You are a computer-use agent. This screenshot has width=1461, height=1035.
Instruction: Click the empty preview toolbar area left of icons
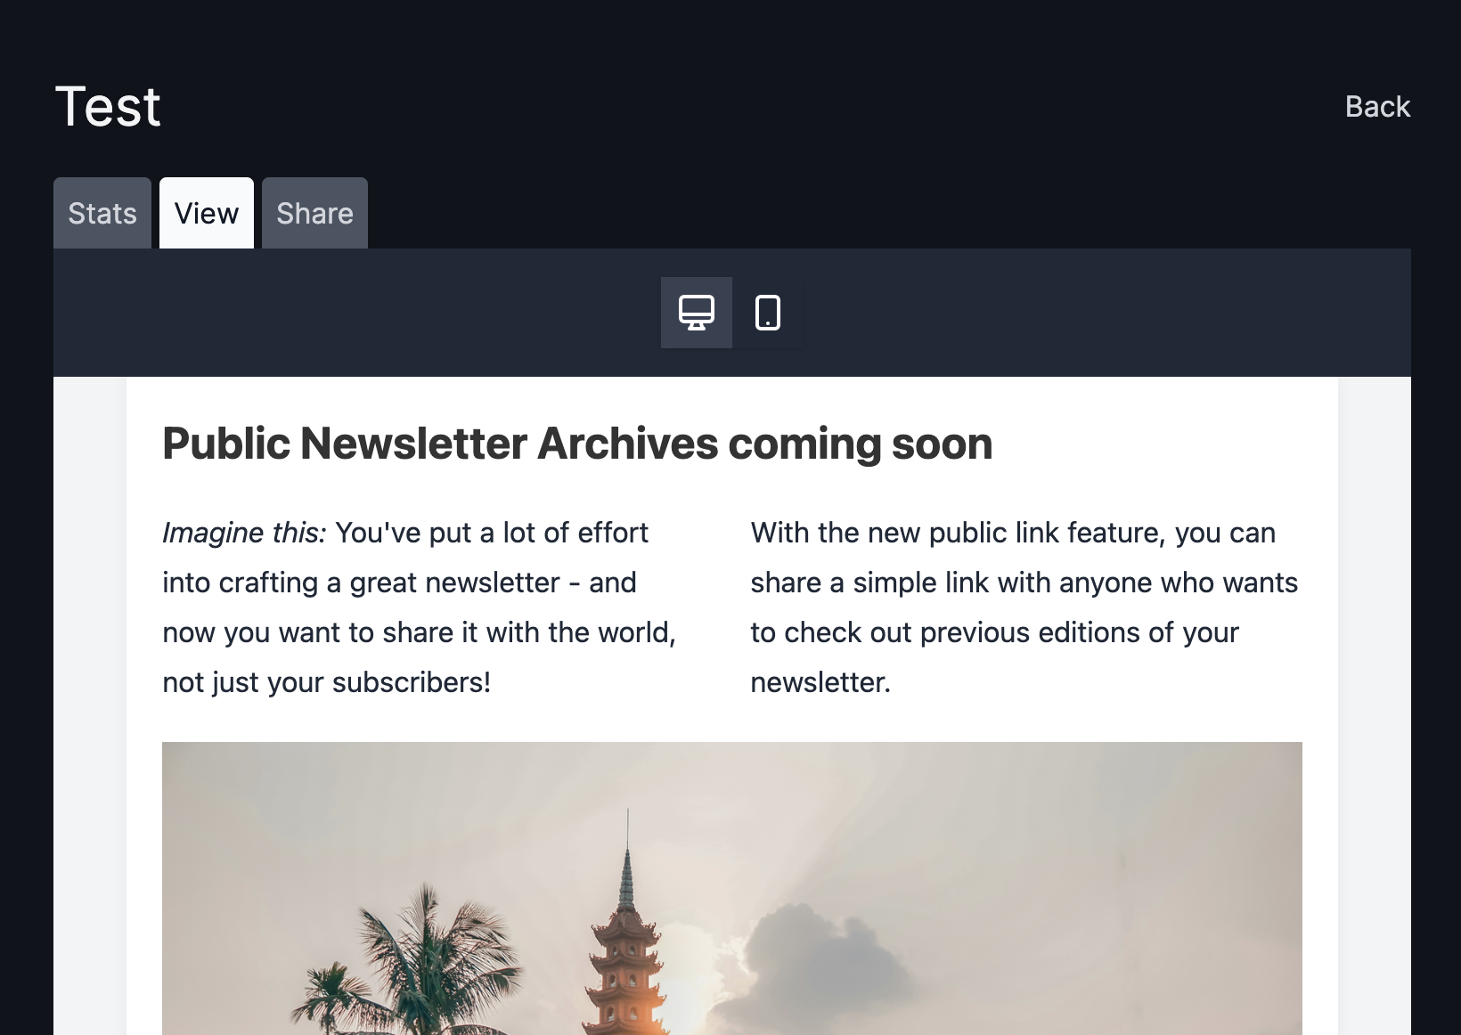(x=356, y=313)
